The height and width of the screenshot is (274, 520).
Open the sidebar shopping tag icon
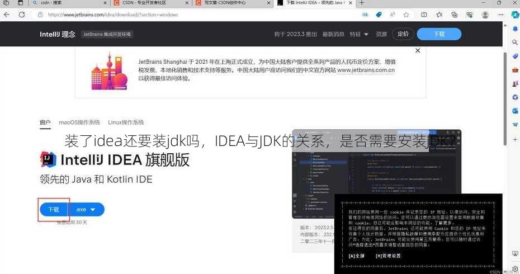pyautogui.click(x=515, y=56)
